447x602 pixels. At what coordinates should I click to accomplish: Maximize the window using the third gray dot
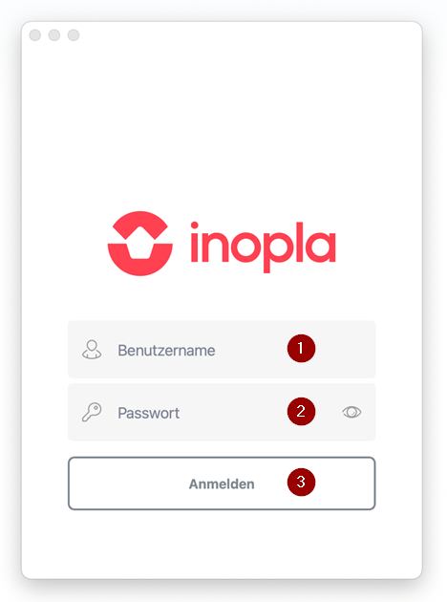(74, 35)
